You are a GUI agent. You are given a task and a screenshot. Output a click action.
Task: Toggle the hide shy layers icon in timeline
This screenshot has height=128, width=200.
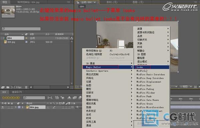tap(69, 97)
